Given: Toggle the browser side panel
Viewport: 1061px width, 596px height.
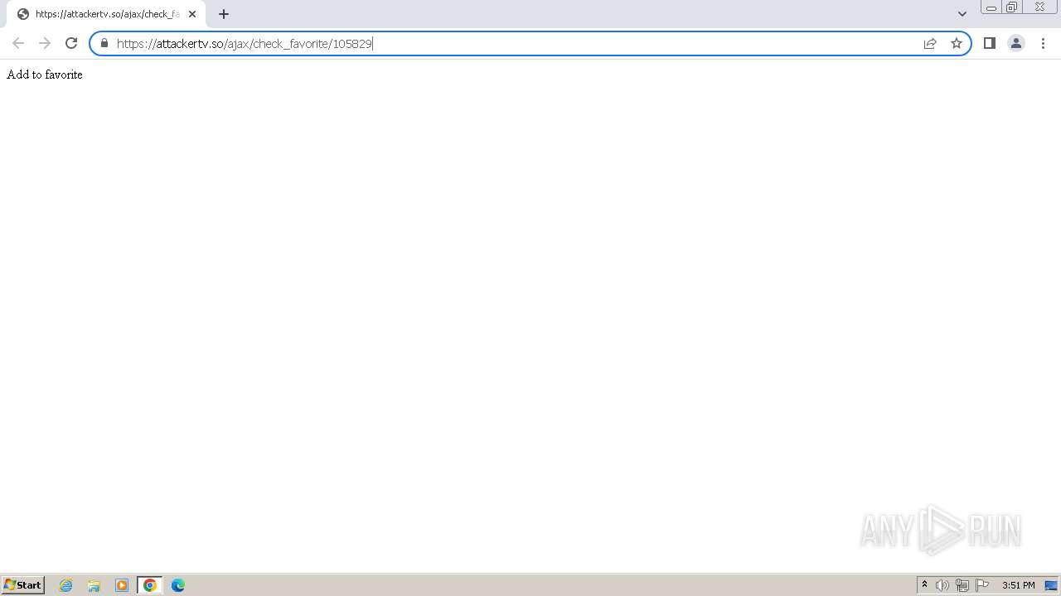Looking at the screenshot, I should (x=990, y=43).
